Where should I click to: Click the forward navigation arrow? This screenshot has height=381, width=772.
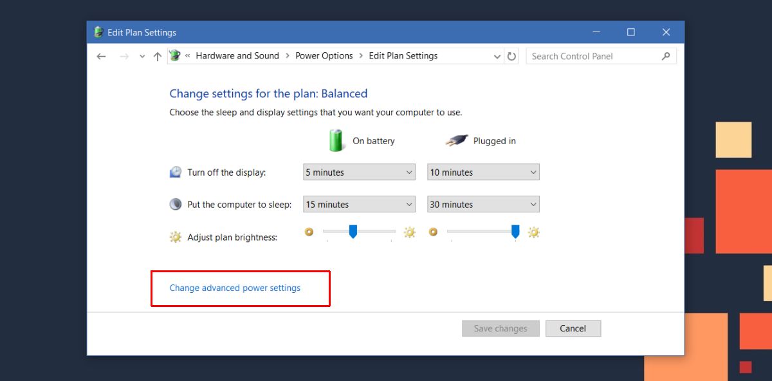click(124, 57)
